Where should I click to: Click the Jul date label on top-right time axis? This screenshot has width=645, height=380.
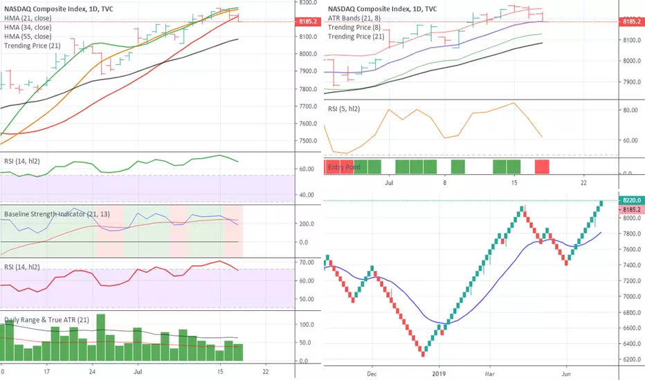point(389,182)
